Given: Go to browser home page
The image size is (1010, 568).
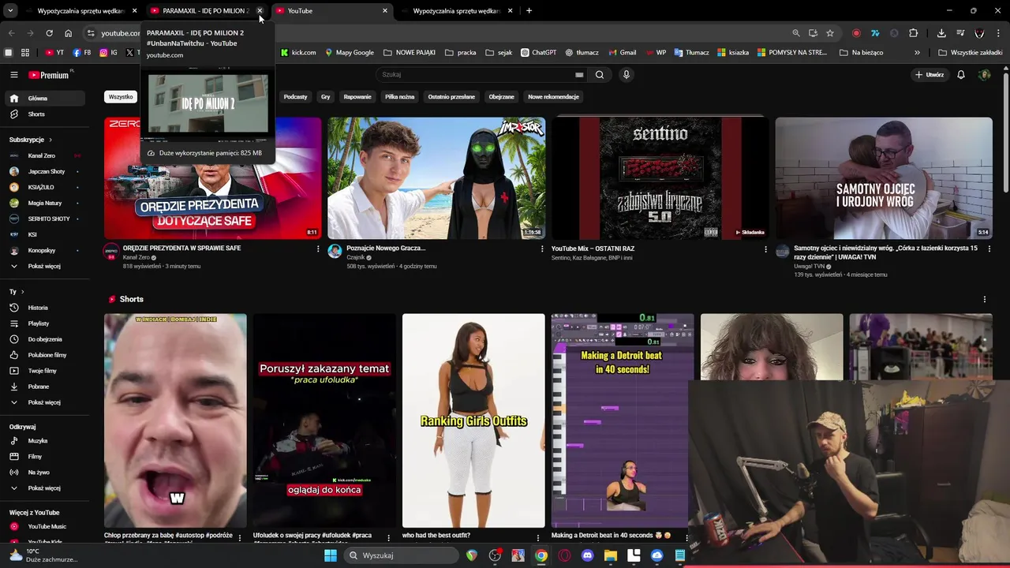Looking at the screenshot, I should point(69,33).
